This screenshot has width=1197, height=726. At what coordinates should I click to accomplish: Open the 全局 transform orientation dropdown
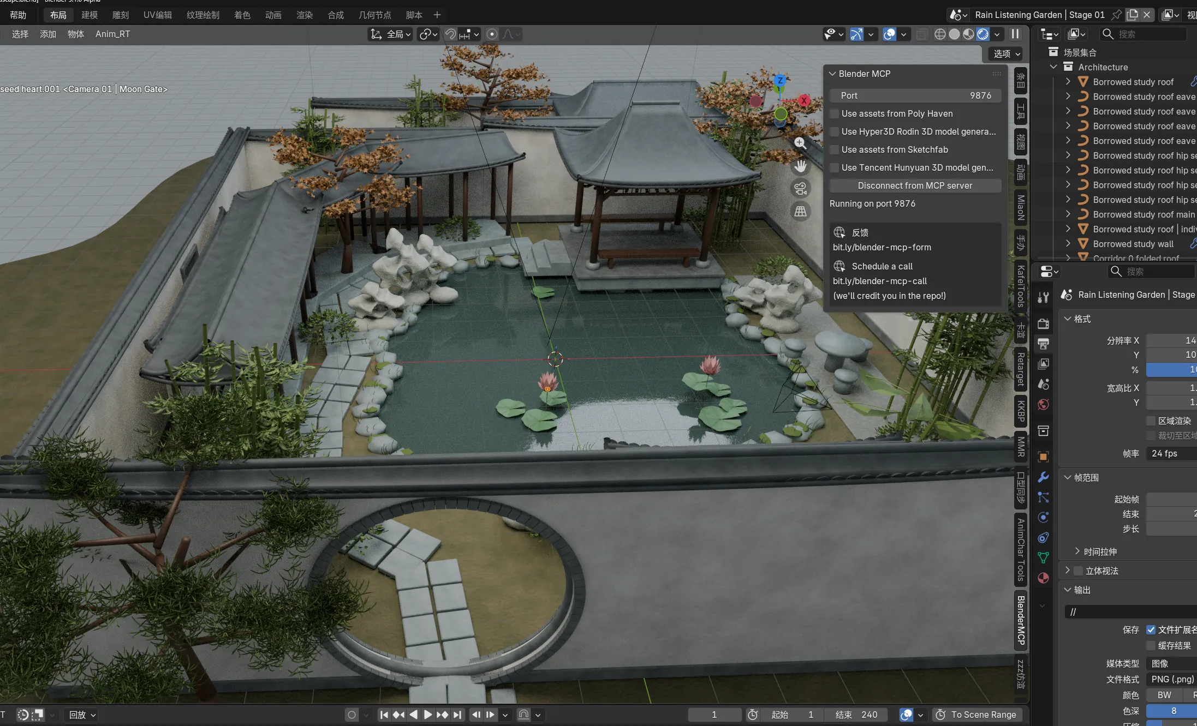[x=391, y=34]
